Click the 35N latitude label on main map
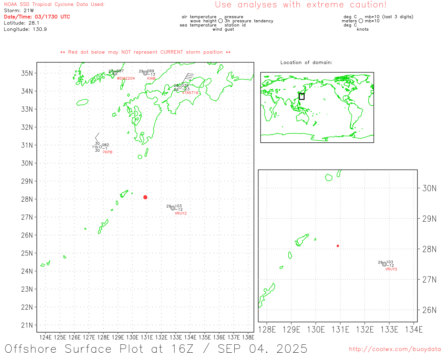The height and width of the screenshot is (353, 441). [x=27, y=73]
